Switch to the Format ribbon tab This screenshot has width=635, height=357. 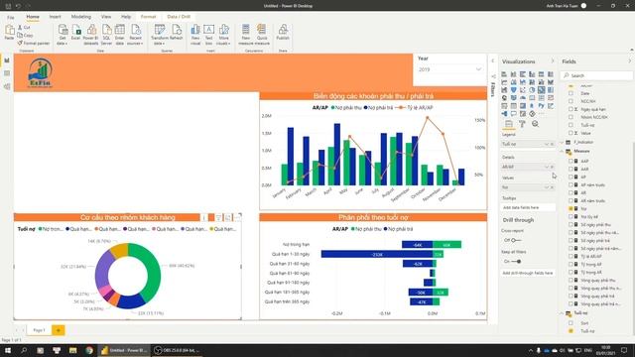148,17
